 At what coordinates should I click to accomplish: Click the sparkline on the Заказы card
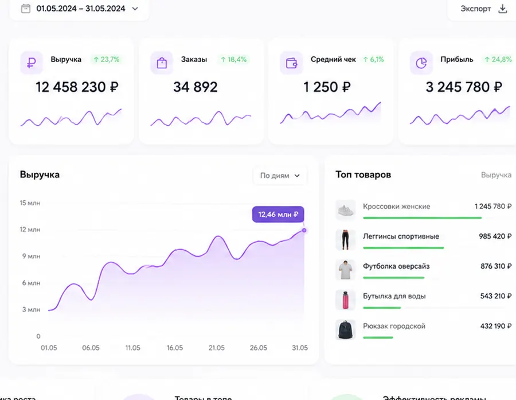pyautogui.click(x=201, y=119)
